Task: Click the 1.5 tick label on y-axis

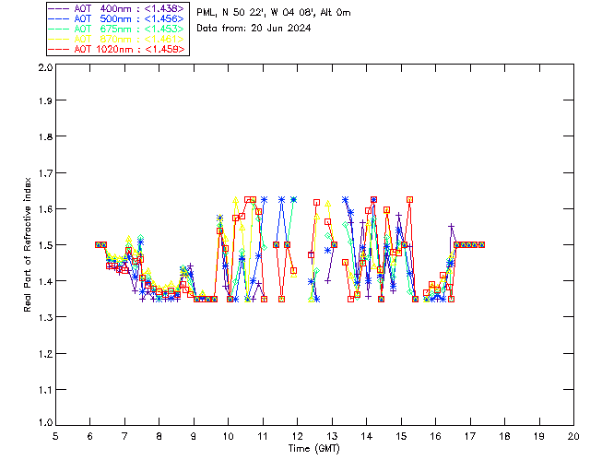Action: [x=44, y=245]
